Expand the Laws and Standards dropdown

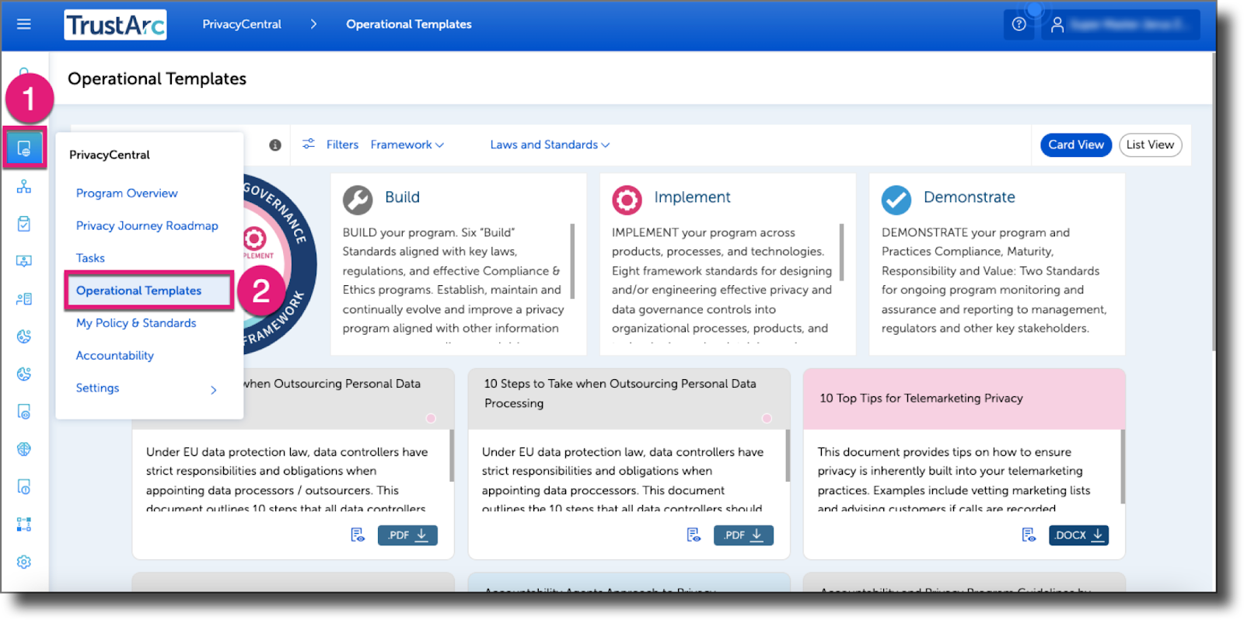550,145
